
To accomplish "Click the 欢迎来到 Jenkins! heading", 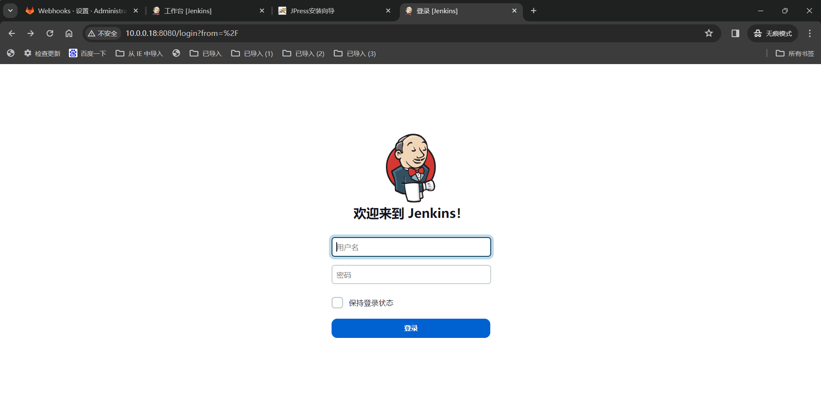I will coord(407,213).
